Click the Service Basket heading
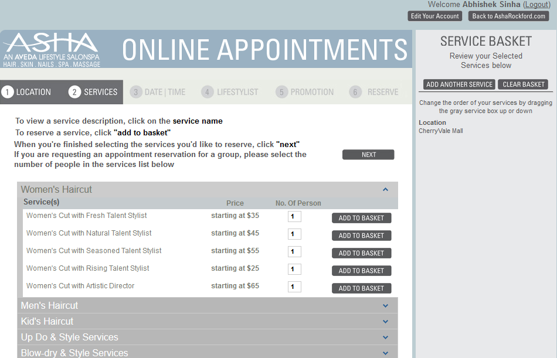The width and height of the screenshot is (557, 358). (x=486, y=42)
